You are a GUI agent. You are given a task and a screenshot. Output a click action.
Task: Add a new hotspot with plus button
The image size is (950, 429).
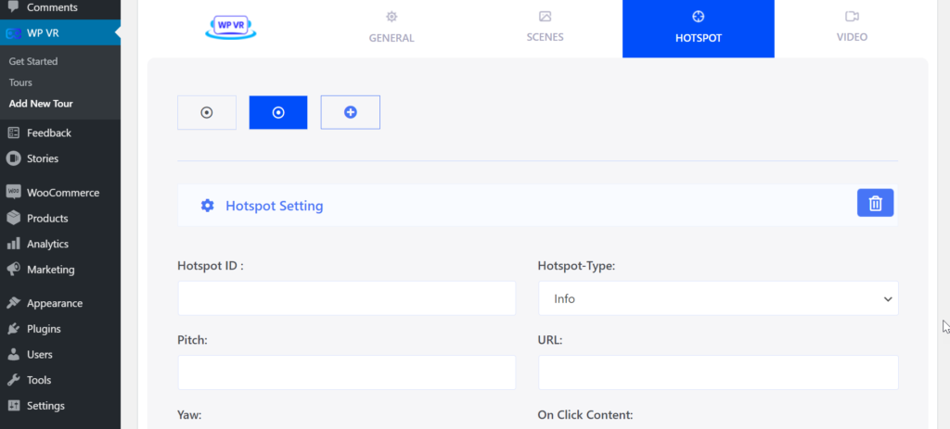click(350, 112)
